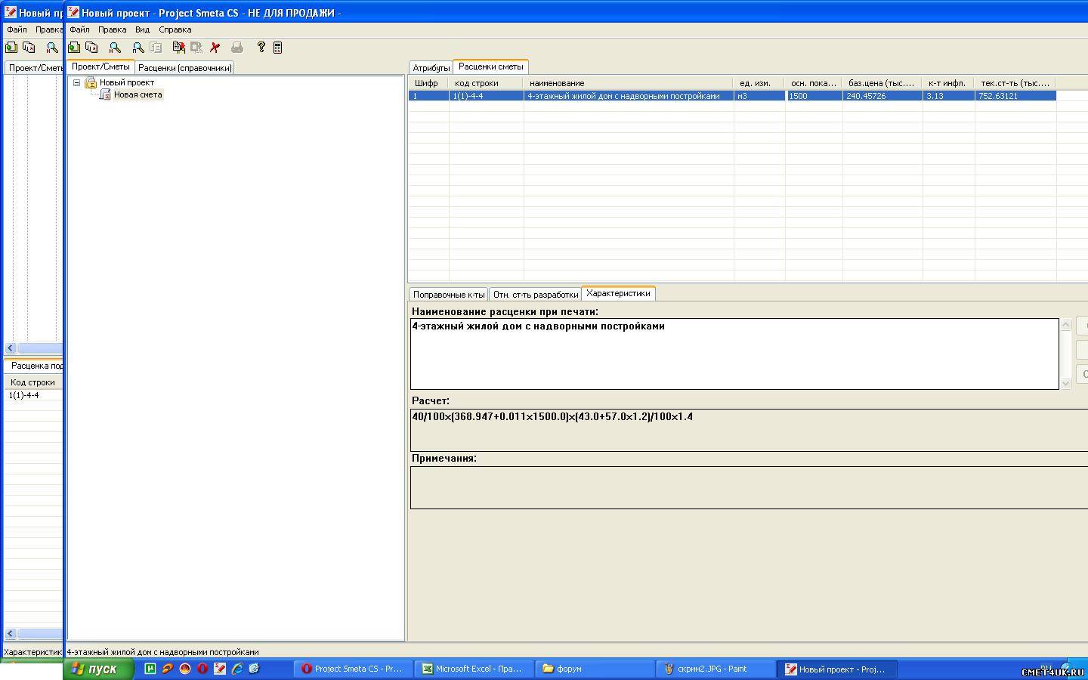Click the magnifier search icon in the background window

click(52, 48)
